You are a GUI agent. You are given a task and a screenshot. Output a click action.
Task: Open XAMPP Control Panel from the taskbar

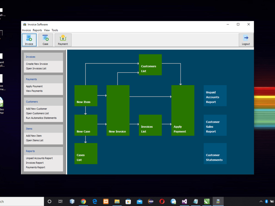click(106, 201)
